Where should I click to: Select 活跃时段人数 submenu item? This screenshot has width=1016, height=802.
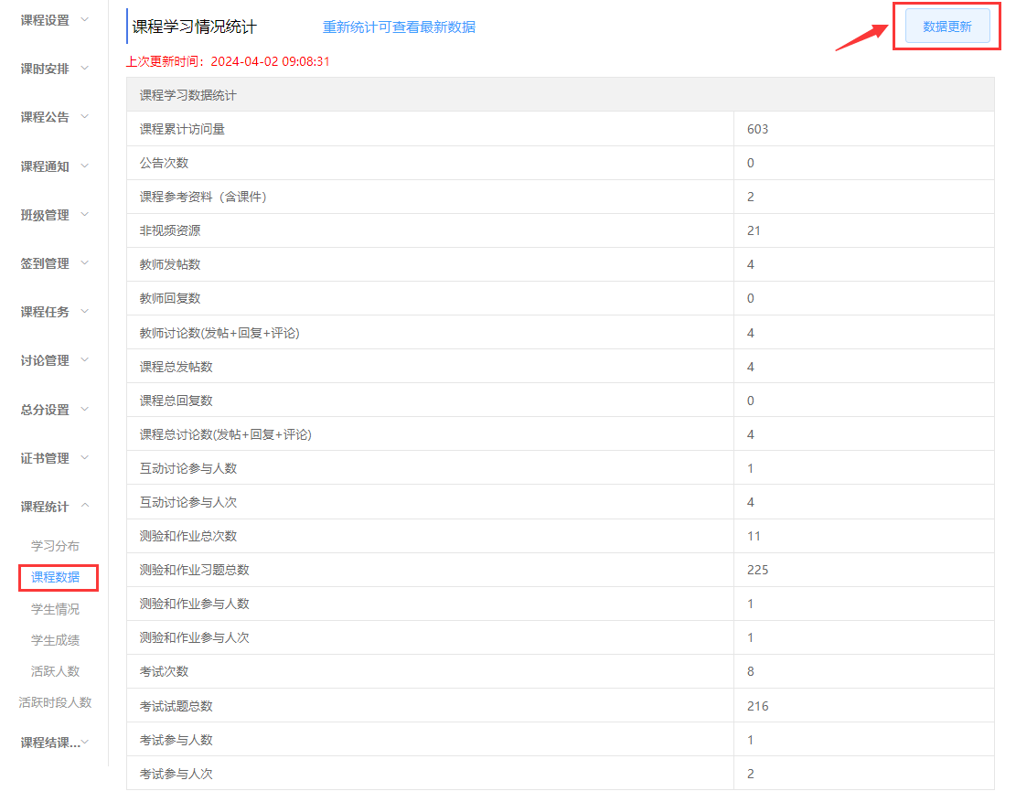coord(55,702)
